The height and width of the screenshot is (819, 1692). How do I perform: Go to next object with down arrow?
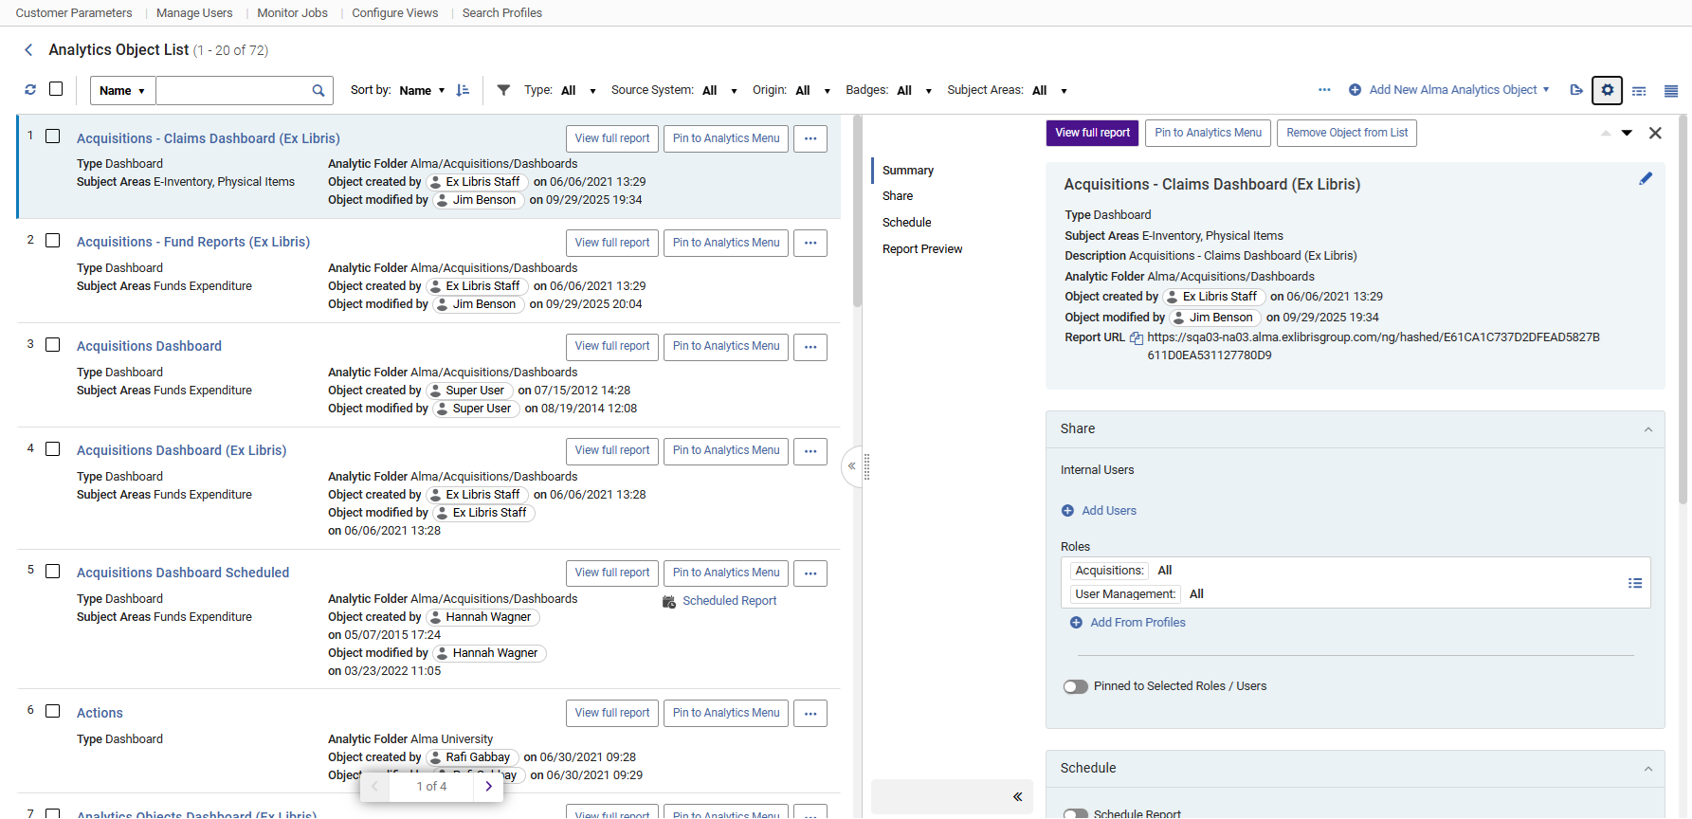[x=1627, y=134]
